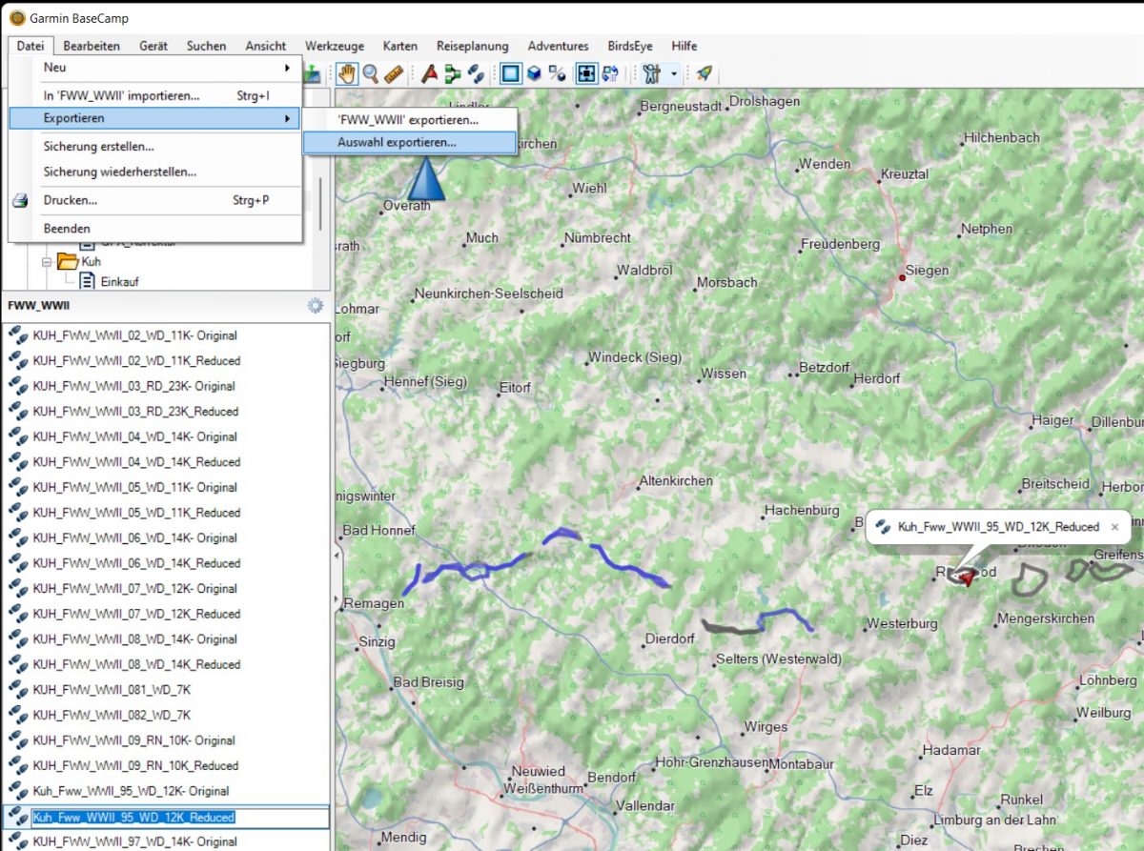Click the sidebar collapse handle beside map
Screen dimensions: 1144x851
coord(337,555)
